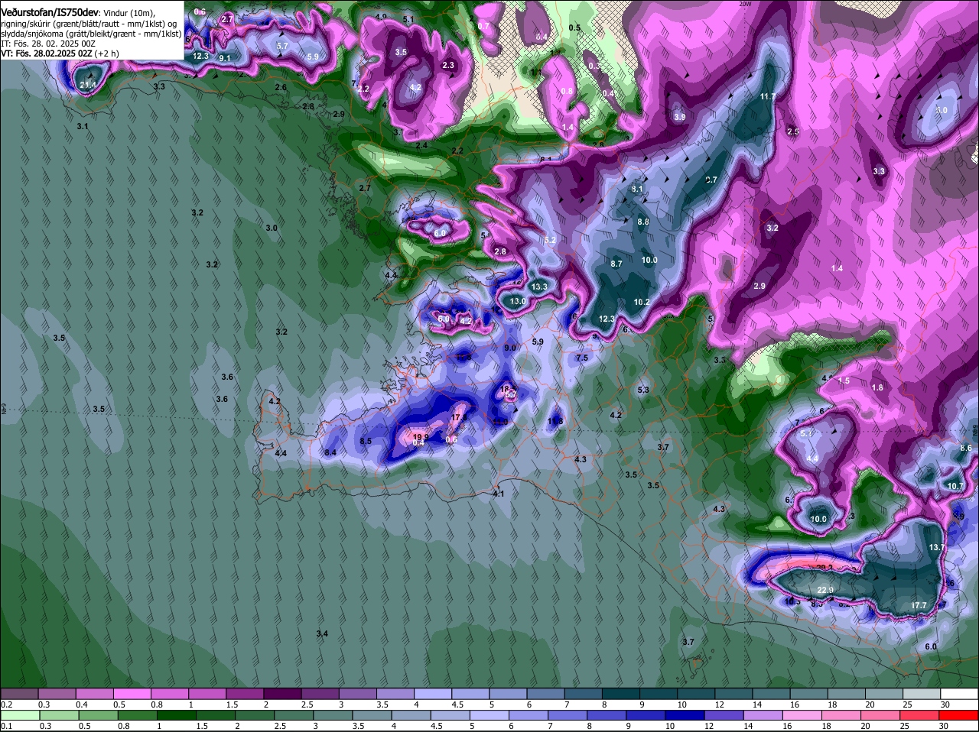Click the 8.6 precipitation value

point(966,449)
